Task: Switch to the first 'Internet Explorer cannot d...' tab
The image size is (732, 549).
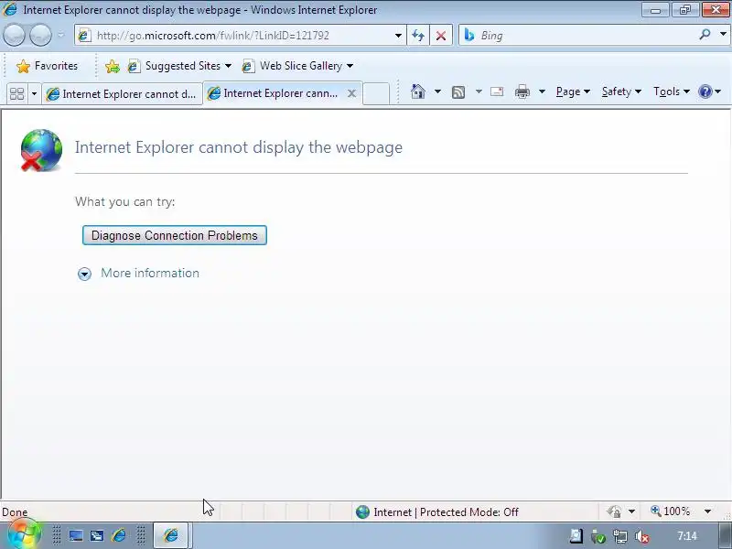Action: [x=122, y=94]
